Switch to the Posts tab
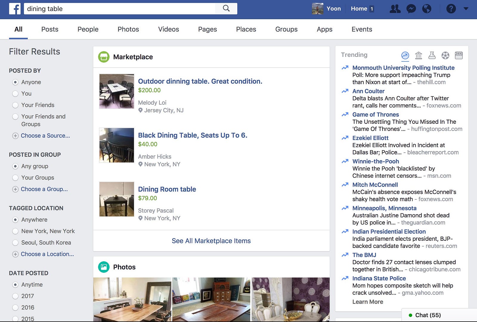 50,29
